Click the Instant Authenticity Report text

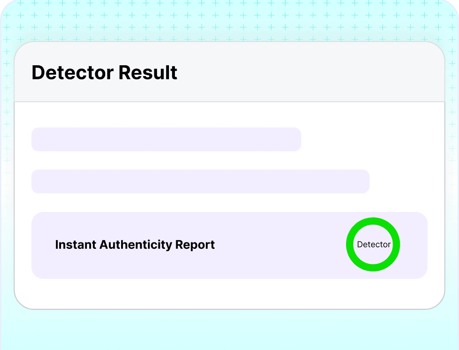[x=135, y=245]
